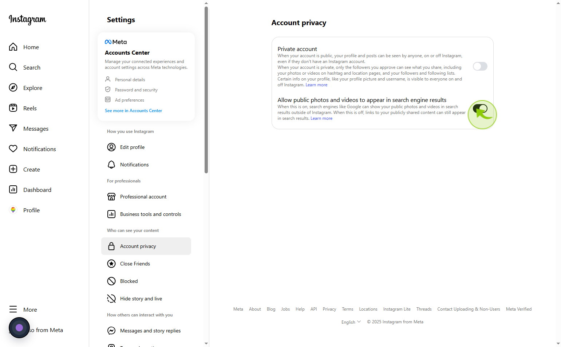Select Hide story and live label

(141, 299)
